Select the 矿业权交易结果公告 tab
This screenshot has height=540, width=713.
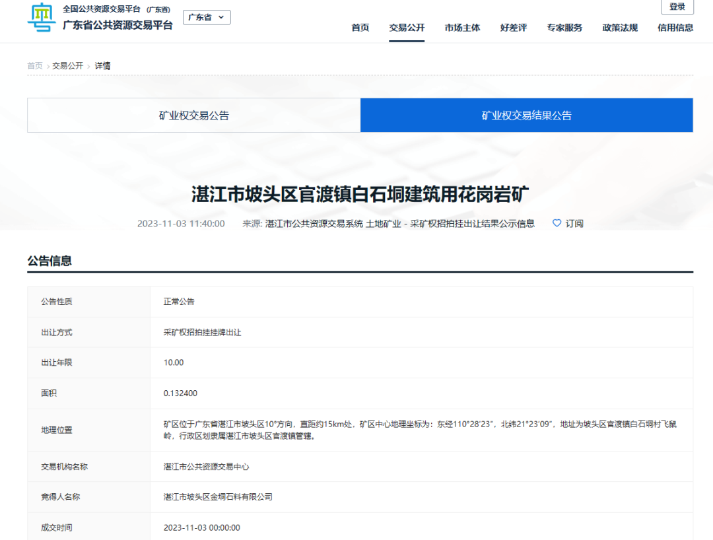526,116
